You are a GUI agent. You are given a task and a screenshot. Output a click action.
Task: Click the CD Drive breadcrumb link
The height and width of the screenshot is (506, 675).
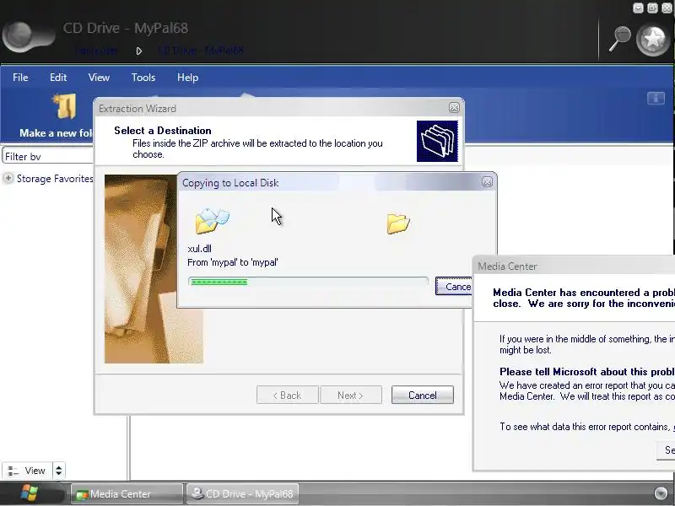pos(201,51)
